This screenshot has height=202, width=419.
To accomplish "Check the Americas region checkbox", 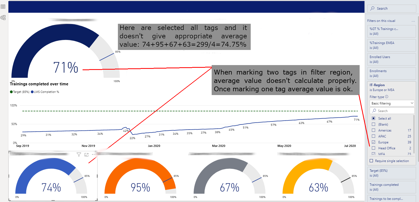I will point(373,130).
